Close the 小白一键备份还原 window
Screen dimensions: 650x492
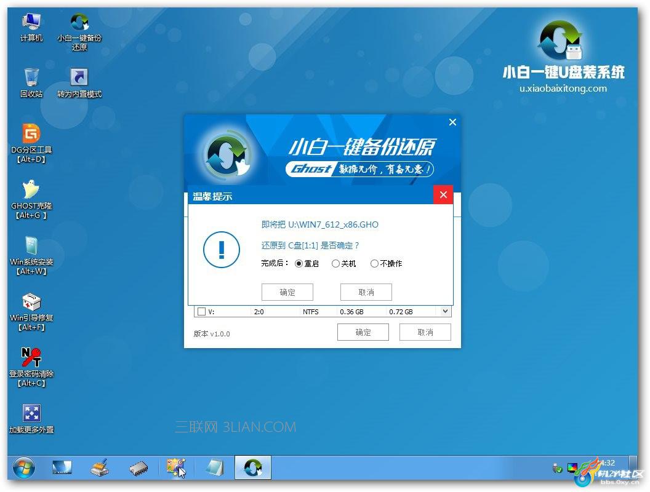point(452,122)
